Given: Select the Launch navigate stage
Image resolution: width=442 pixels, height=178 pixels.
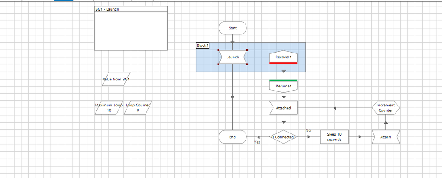Looking at the screenshot, I should coord(233,57).
